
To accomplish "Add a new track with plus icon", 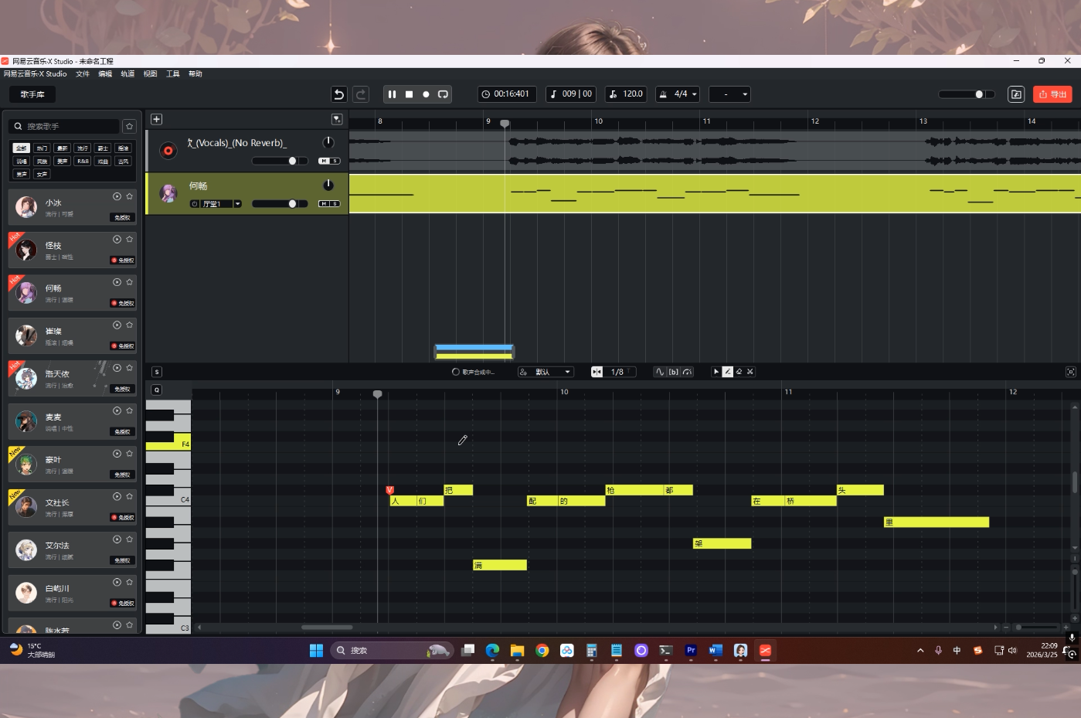I will click(156, 119).
